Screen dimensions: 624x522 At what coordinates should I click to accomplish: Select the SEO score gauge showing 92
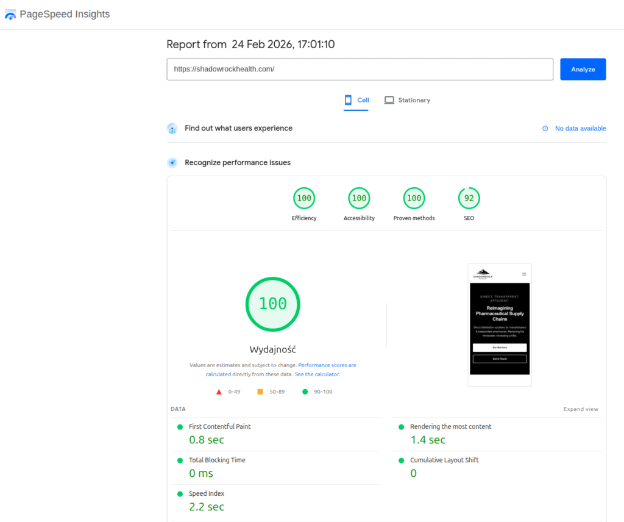coord(469,198)
